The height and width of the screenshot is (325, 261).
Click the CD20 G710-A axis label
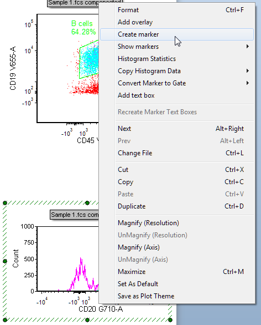[x=101, y=309]
